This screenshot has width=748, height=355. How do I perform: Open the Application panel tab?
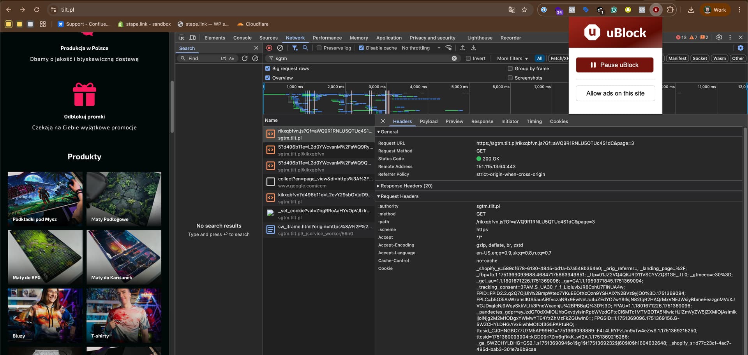(x=389, y=38)
